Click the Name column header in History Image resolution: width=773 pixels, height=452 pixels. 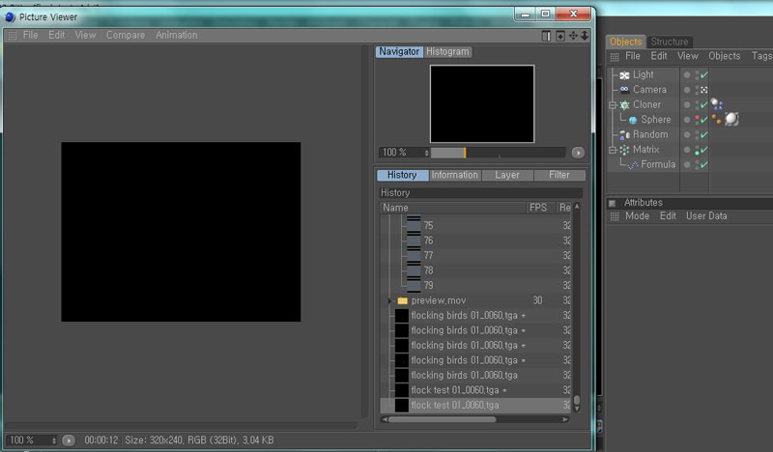coord(452,208)
